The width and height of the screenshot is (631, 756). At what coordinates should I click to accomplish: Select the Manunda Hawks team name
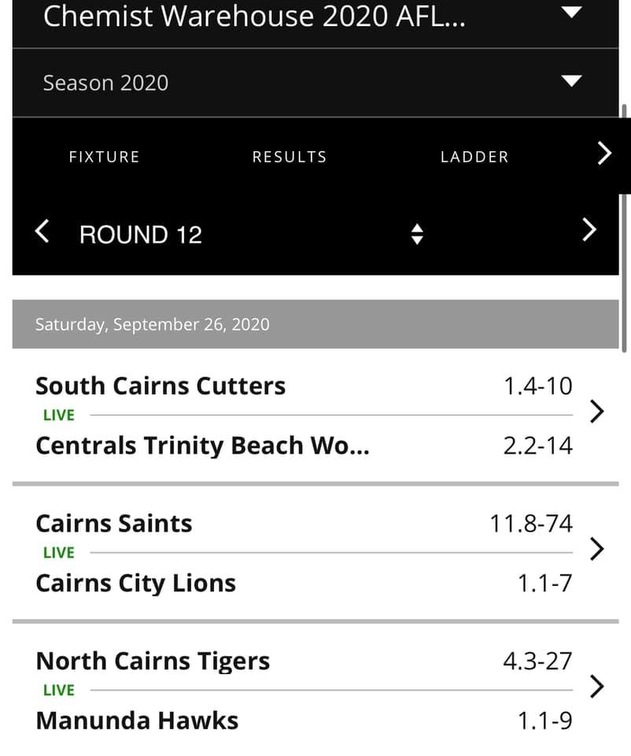tap(137, 721)
